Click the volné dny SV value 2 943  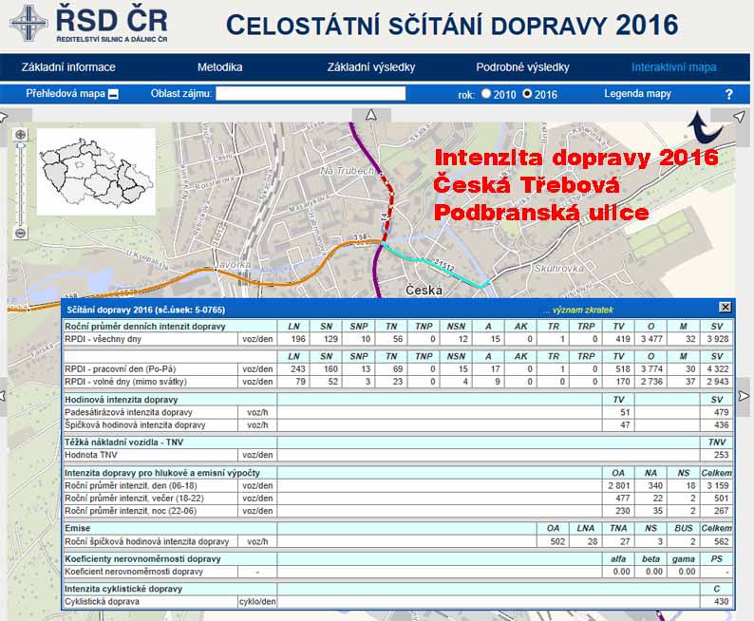pyautogui.click(x=717, y=382)
